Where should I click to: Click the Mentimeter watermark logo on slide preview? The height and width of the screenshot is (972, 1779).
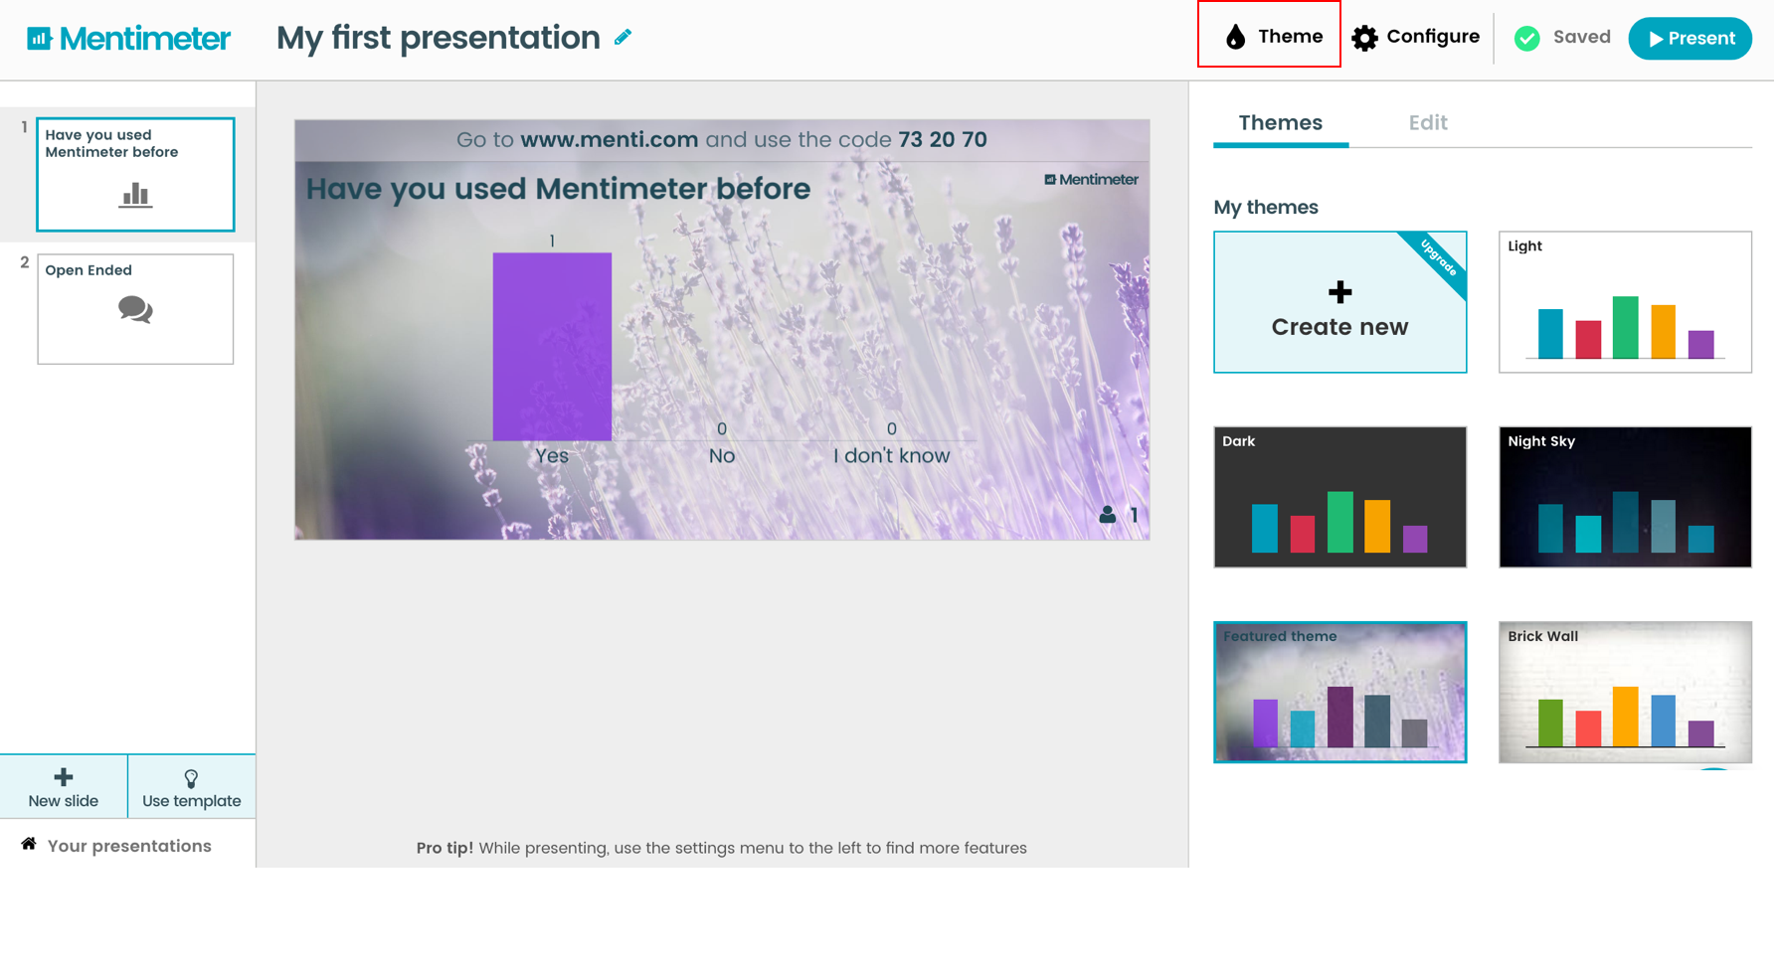1091,180
